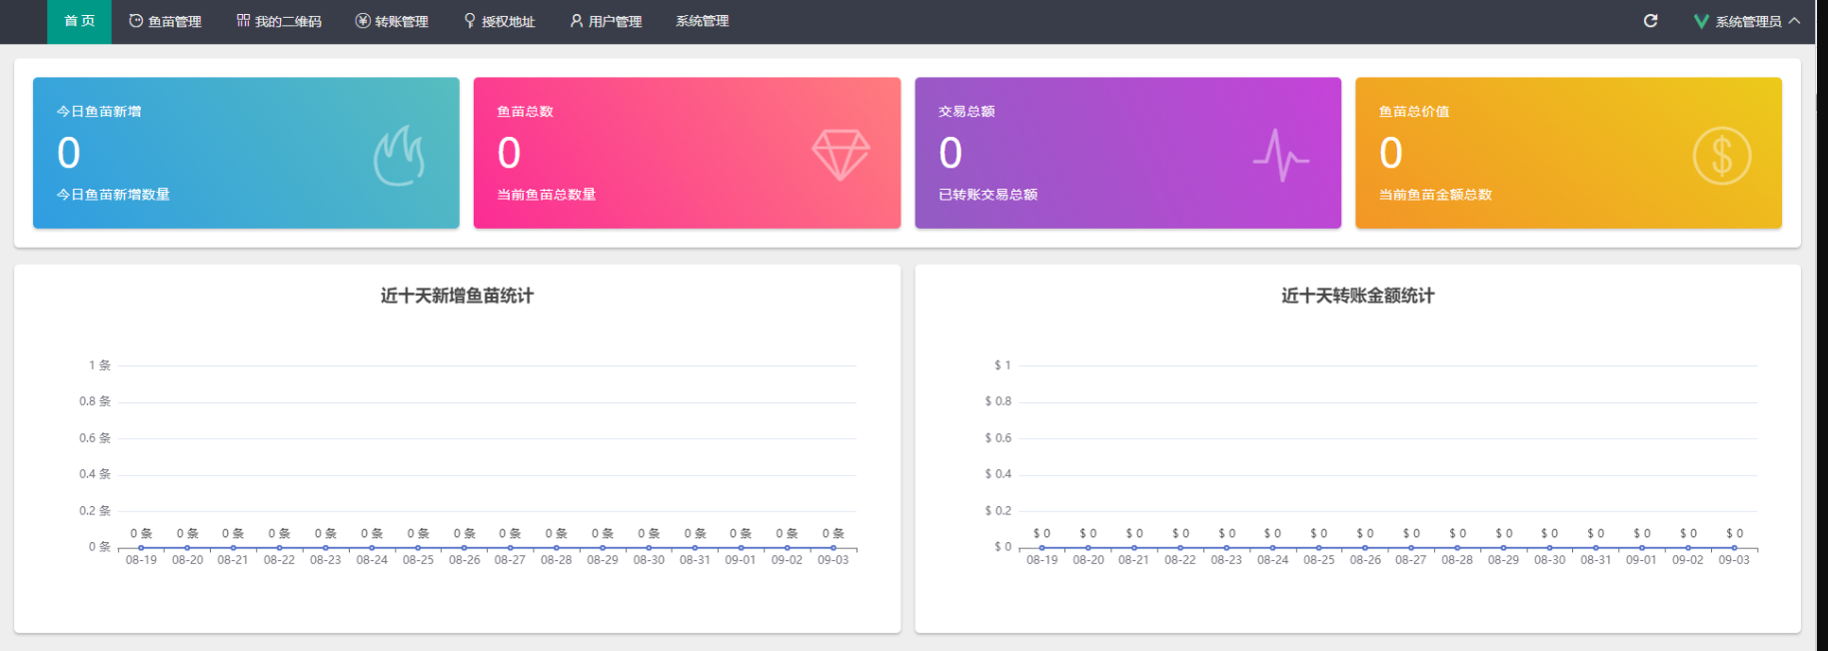
Task: Click the 09-03 data point in 鱼苗 chart
Action: (x=834, y=547)
